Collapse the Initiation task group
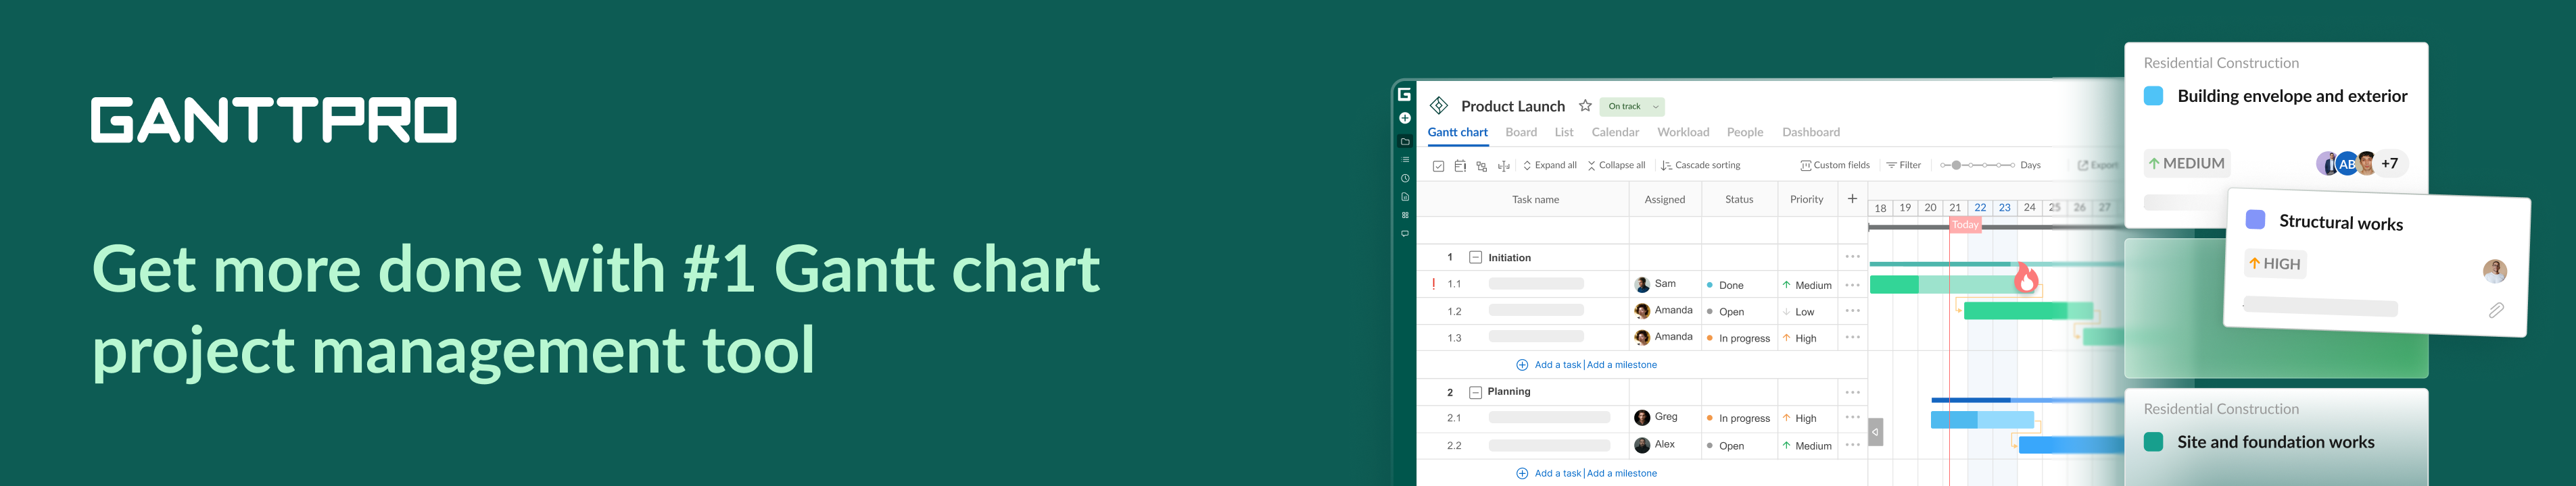The width and height of the screenshot is (2576, 486). tap(1475, 257)
